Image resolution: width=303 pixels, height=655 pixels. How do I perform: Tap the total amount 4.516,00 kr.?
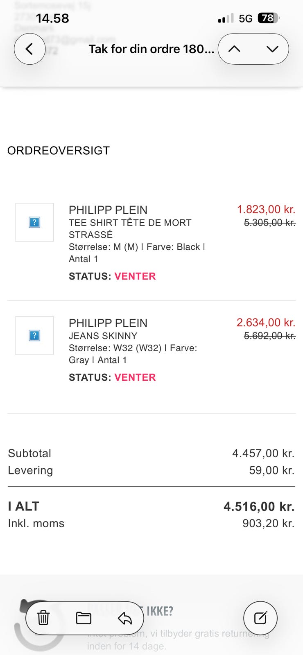pos(259,507)
